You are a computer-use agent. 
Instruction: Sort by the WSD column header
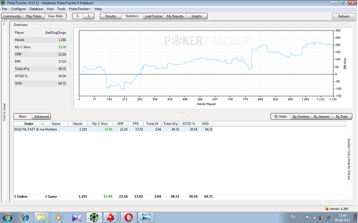(205, 123)
